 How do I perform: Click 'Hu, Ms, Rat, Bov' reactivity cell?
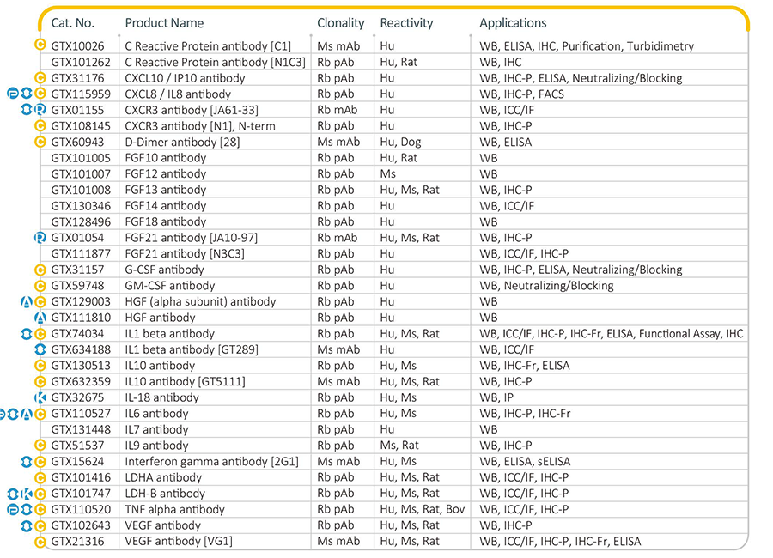[x=423, y=509]
